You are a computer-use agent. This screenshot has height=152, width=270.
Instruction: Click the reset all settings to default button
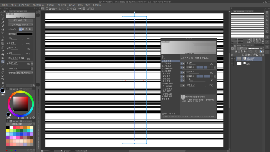click(176, 117)
